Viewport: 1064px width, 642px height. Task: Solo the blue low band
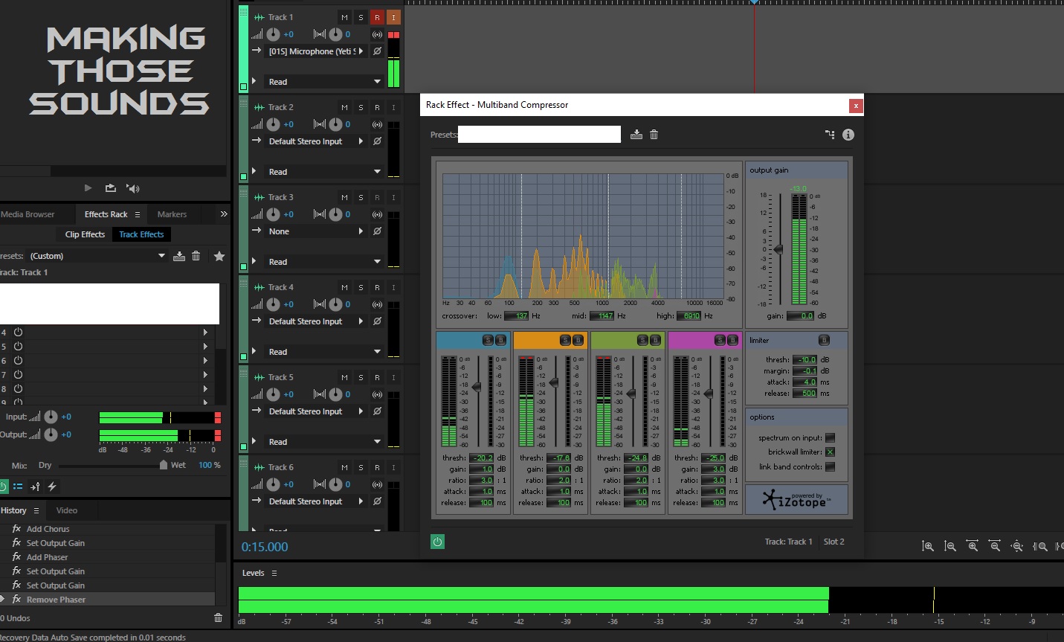click(x=488, y=340)
